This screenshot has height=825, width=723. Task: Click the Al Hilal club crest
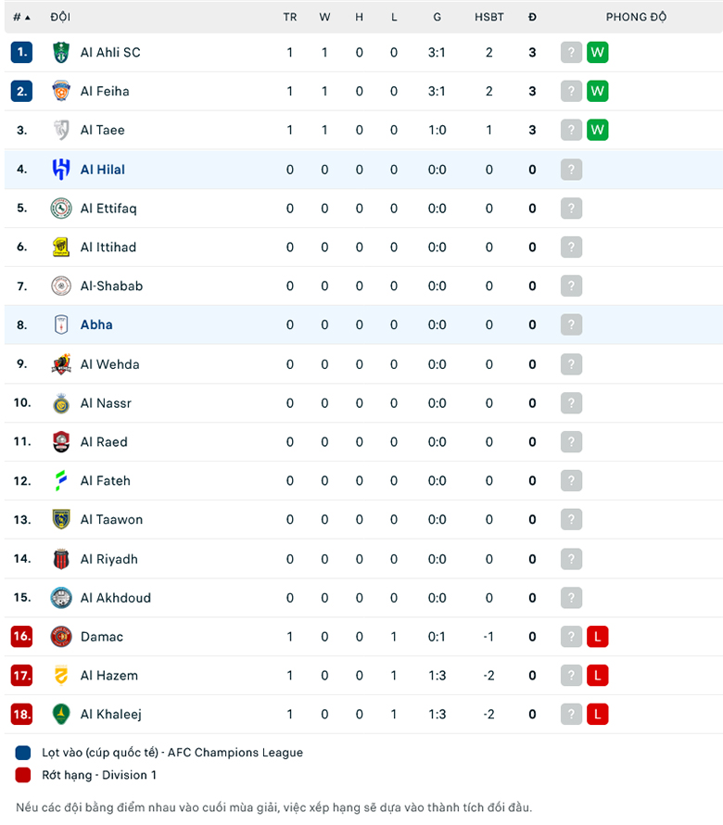pyautogui.click(x=60, y=170)
